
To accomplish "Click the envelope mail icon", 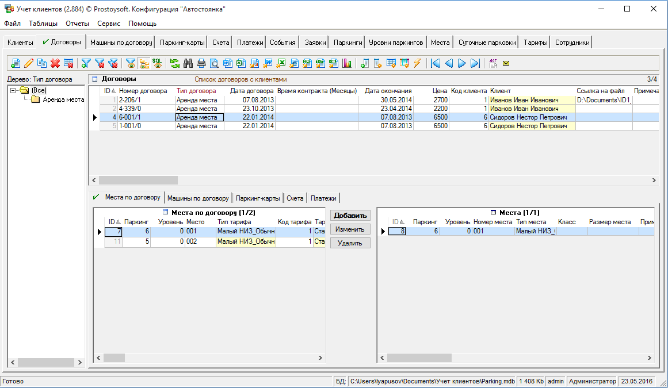I will click(506, 63).
